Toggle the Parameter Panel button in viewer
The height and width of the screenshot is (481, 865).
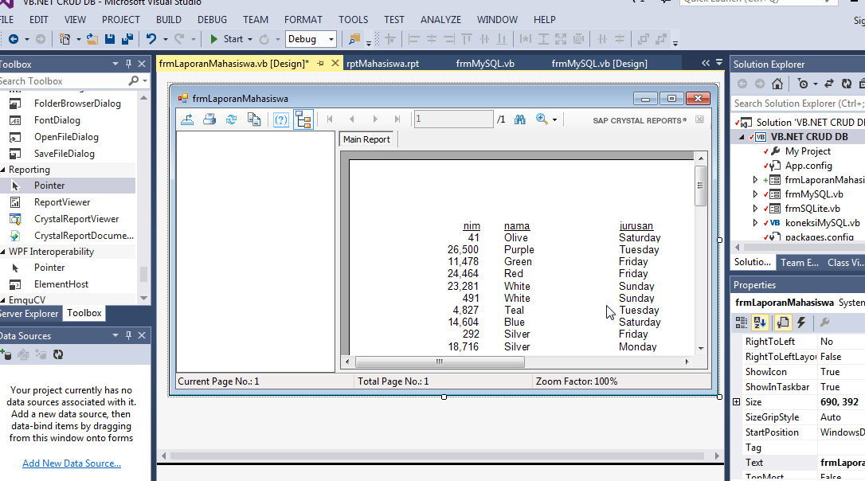tap(281, 119)
